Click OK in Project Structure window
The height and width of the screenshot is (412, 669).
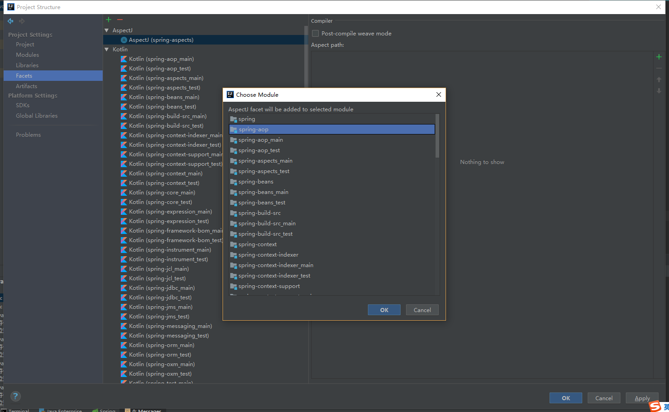(566, 398)
